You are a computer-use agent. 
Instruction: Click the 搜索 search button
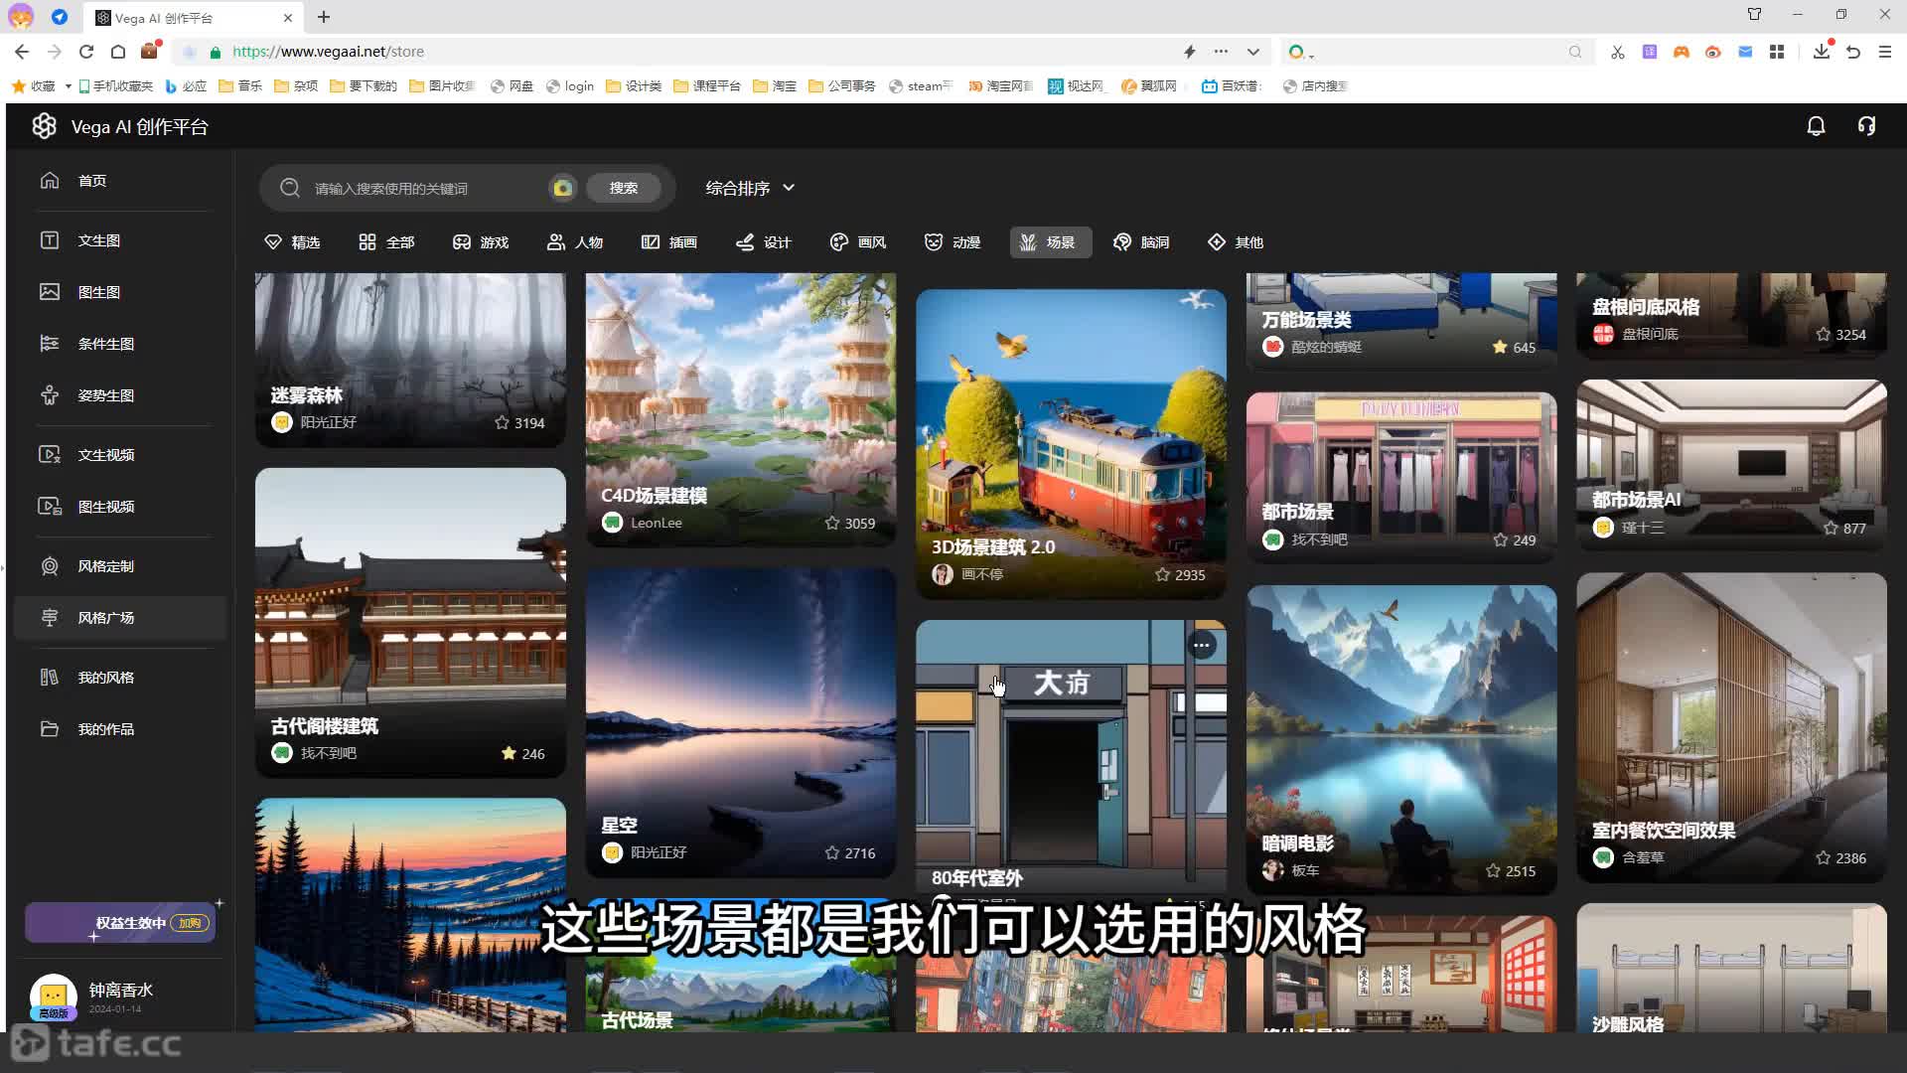click(x=623, y=188)
